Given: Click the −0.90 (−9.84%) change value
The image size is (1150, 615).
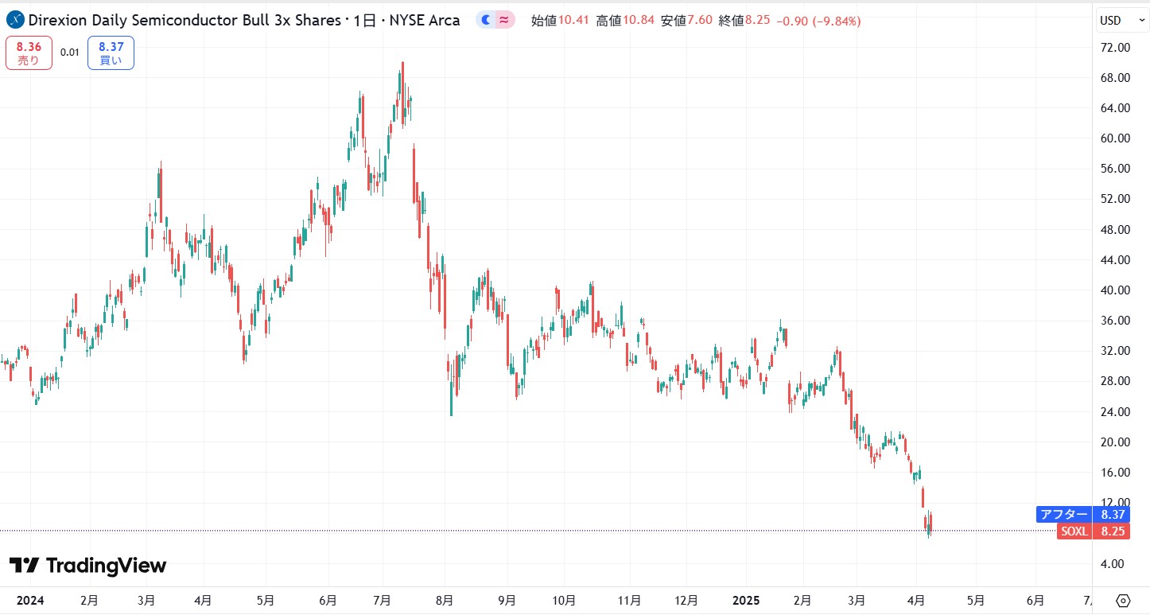Looking at the screenshot, I should point(818,21).
